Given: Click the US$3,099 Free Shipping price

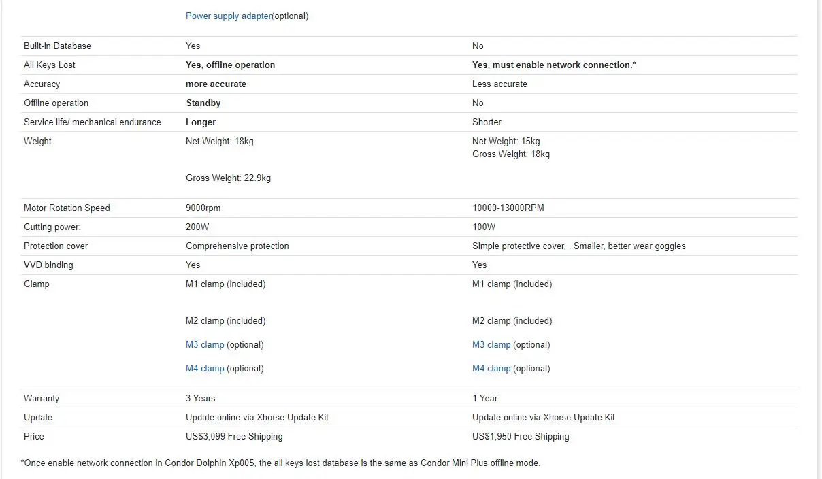Looking at the screenshot, I should point(234,437).
